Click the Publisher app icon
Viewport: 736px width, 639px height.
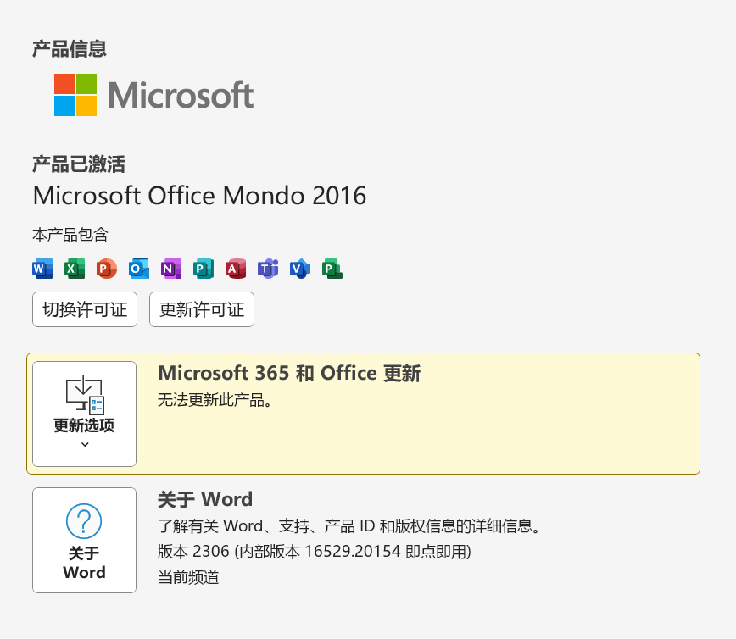204,269
